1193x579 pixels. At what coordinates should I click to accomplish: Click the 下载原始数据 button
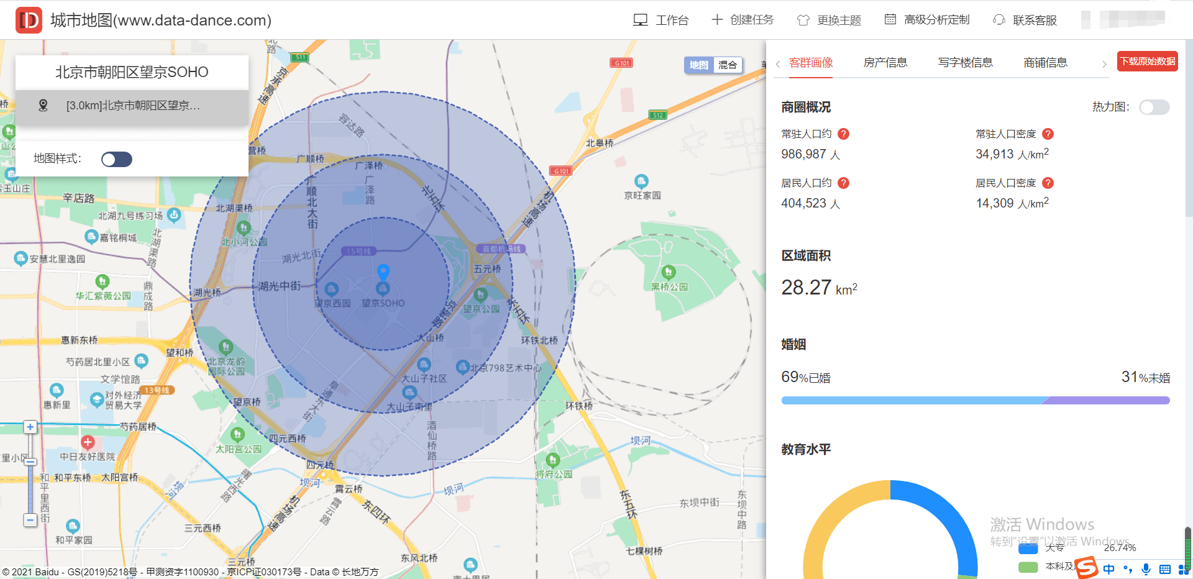(1148, 61)
